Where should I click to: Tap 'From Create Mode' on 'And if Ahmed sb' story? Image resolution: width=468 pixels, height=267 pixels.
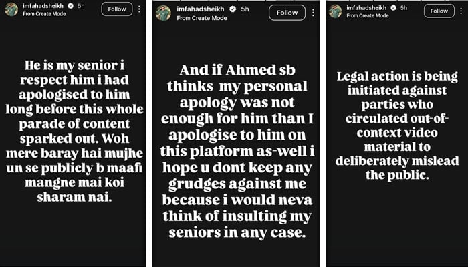pos(202,18)
